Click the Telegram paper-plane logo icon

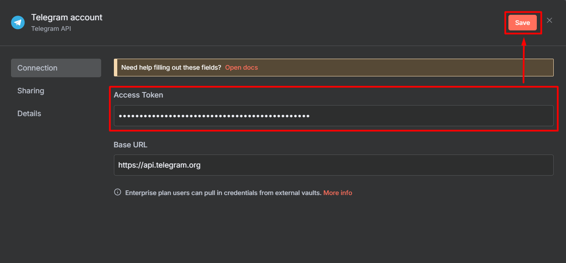(x=18, y=22)
